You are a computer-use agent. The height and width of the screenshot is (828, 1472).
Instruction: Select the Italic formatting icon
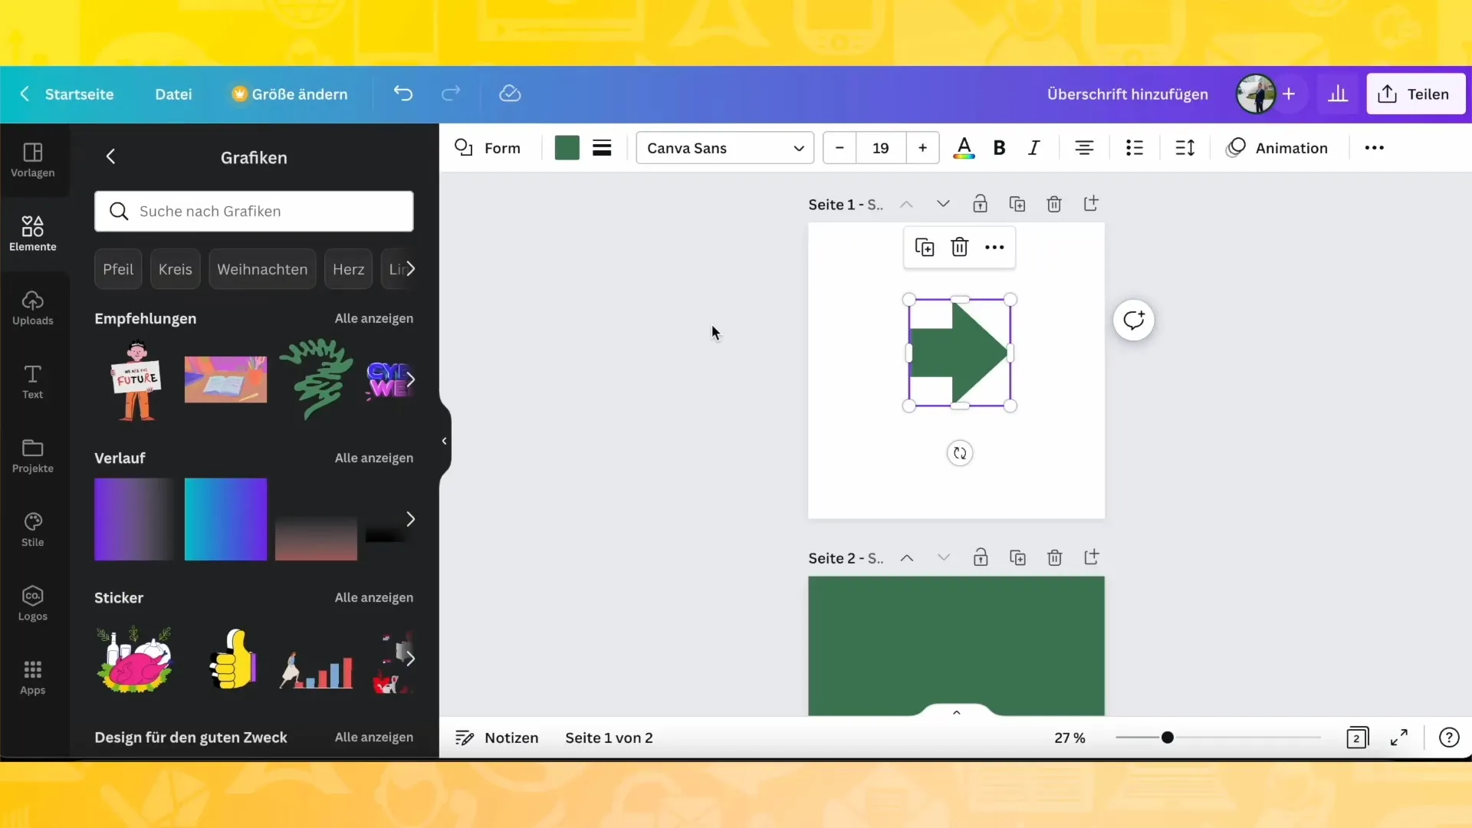[1033, 149]
